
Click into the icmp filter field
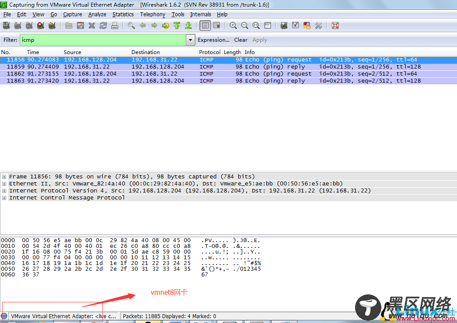pyautogui.click(x=103, y=40)
